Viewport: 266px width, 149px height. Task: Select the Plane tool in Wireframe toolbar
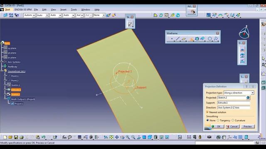pyautogui.click(x=184, y=39)
